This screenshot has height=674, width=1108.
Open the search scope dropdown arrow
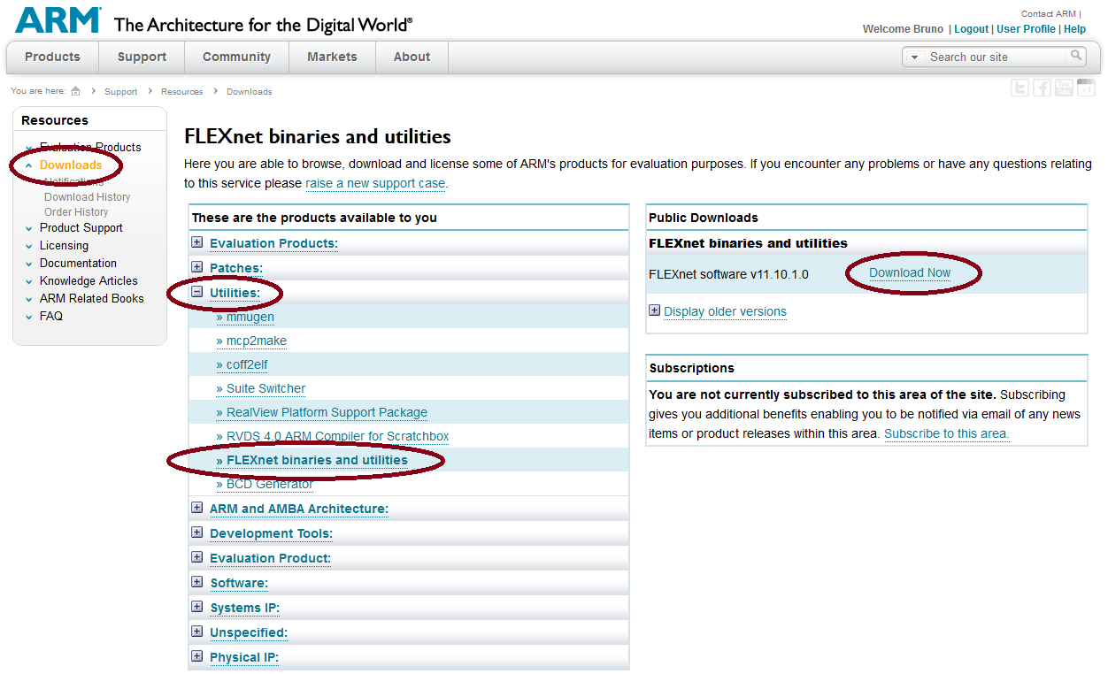[x=915, y=57]
